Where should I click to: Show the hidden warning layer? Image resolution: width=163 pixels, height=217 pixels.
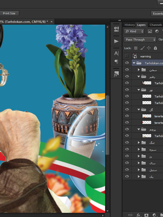(x=127, y=56)
